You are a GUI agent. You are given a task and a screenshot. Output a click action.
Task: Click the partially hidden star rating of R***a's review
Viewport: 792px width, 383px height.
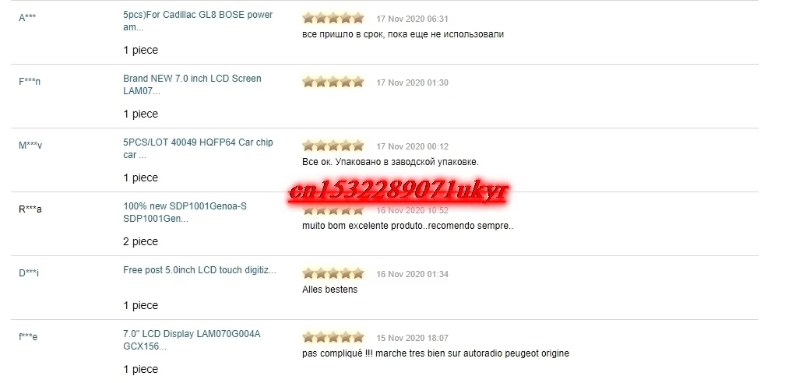tap(333, 210)
